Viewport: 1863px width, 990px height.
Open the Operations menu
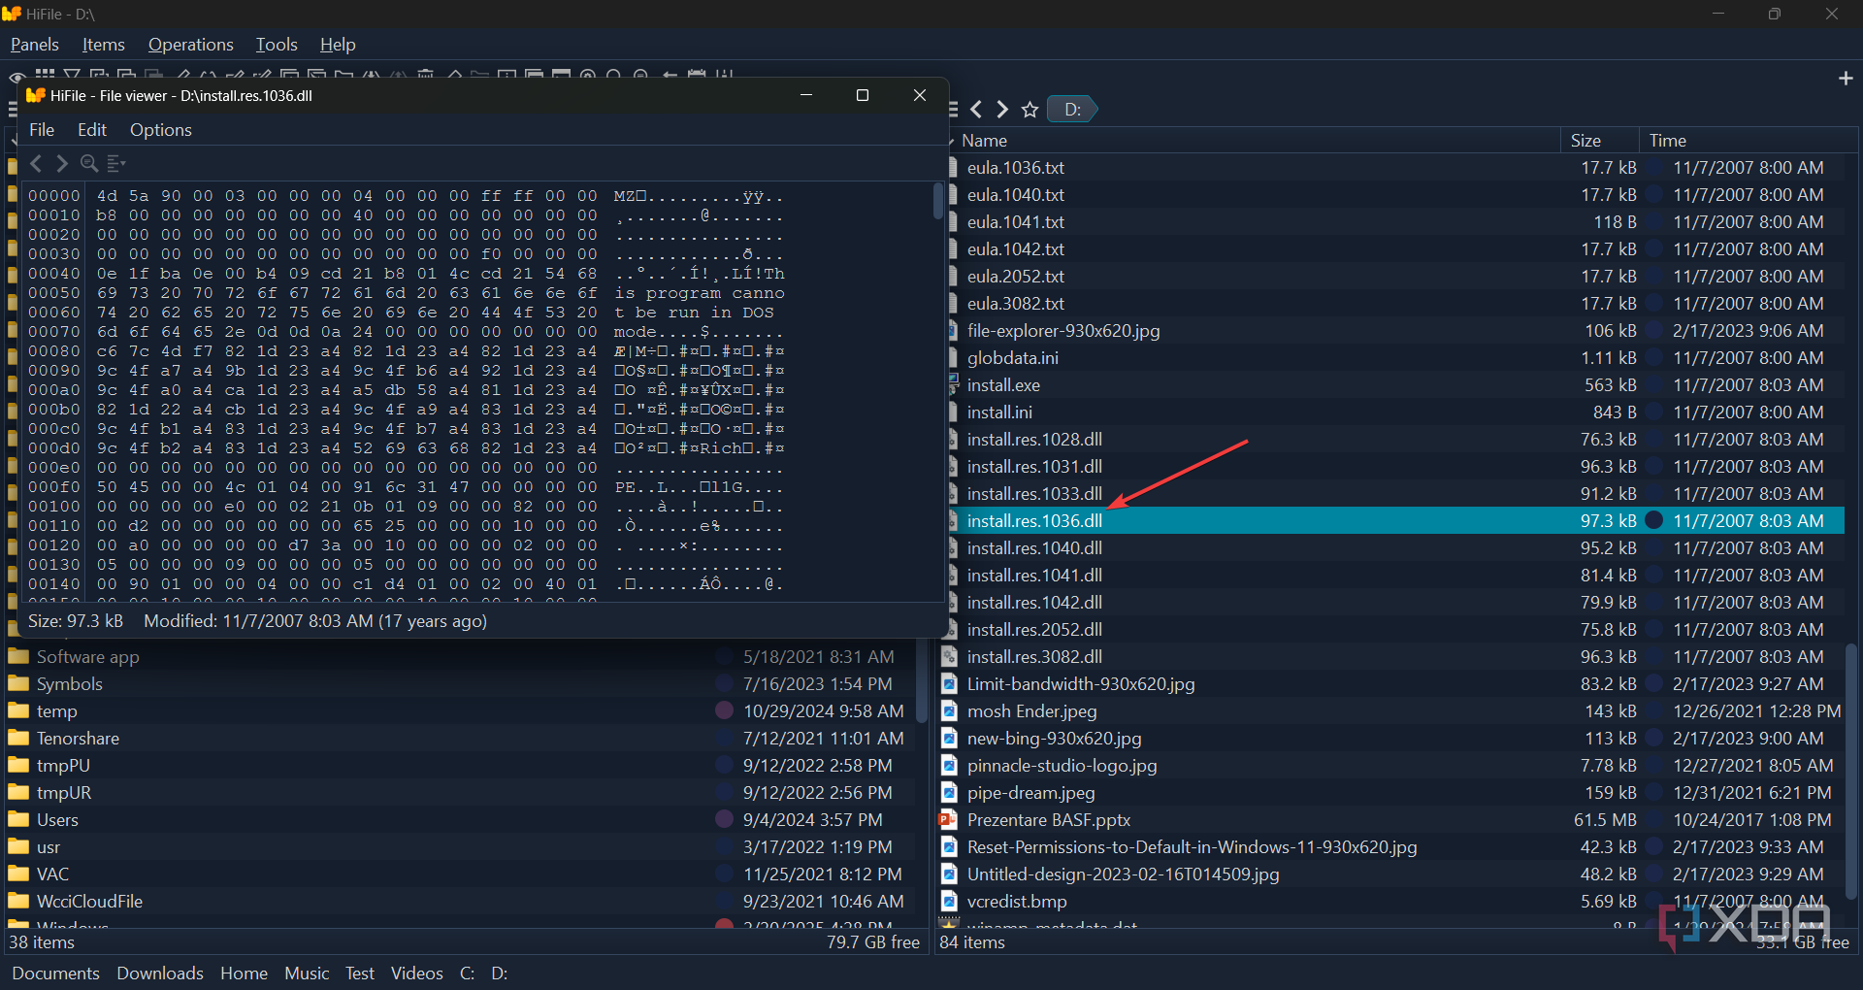tap(191, 45)
